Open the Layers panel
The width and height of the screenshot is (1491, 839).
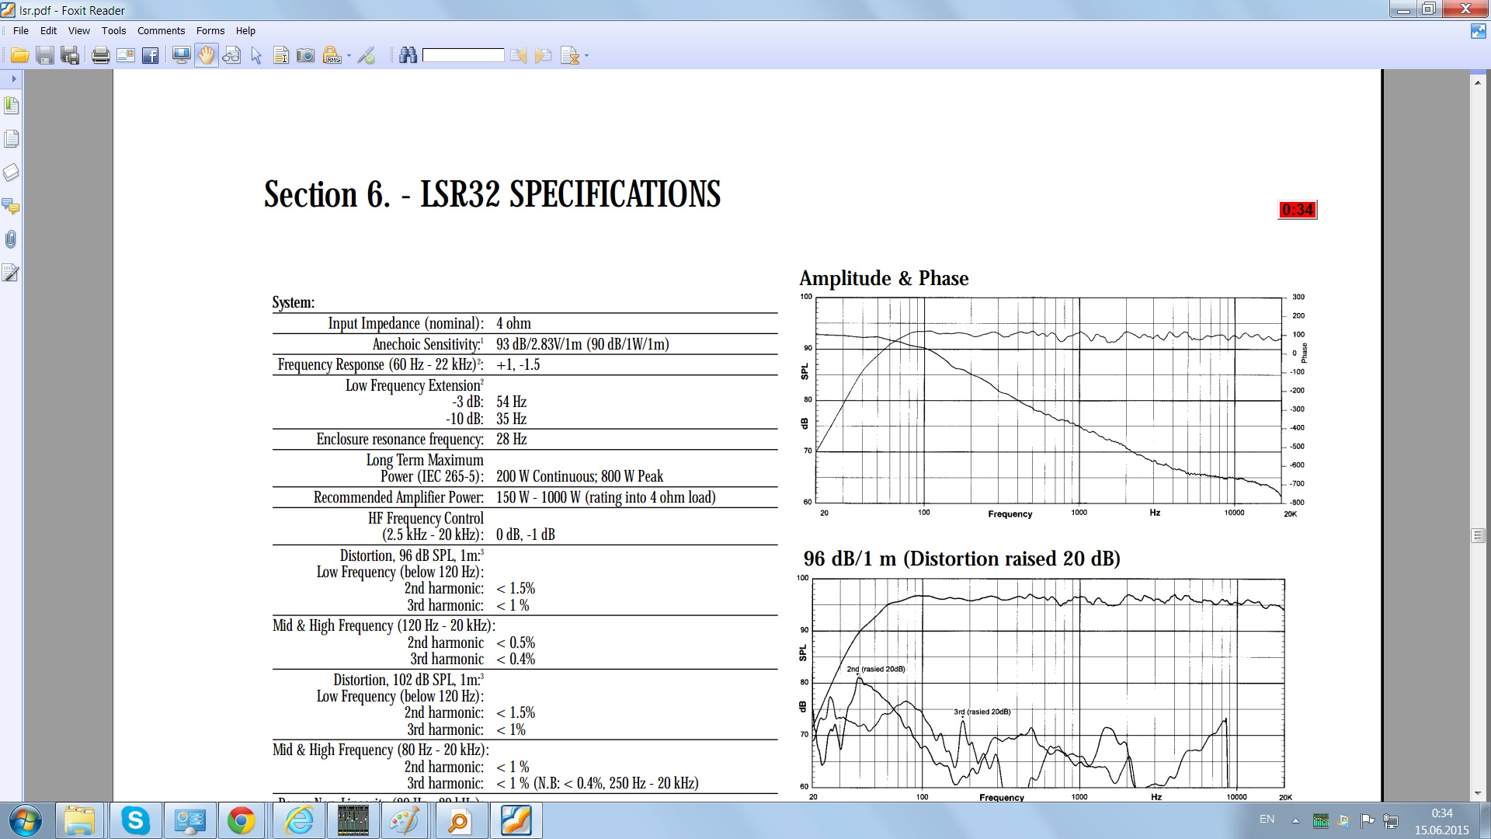11,172
